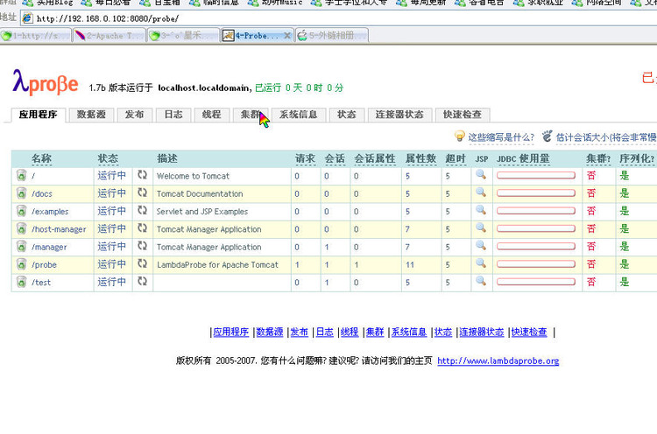Open JSP magnifier icon for /docs

coord(481,192)
